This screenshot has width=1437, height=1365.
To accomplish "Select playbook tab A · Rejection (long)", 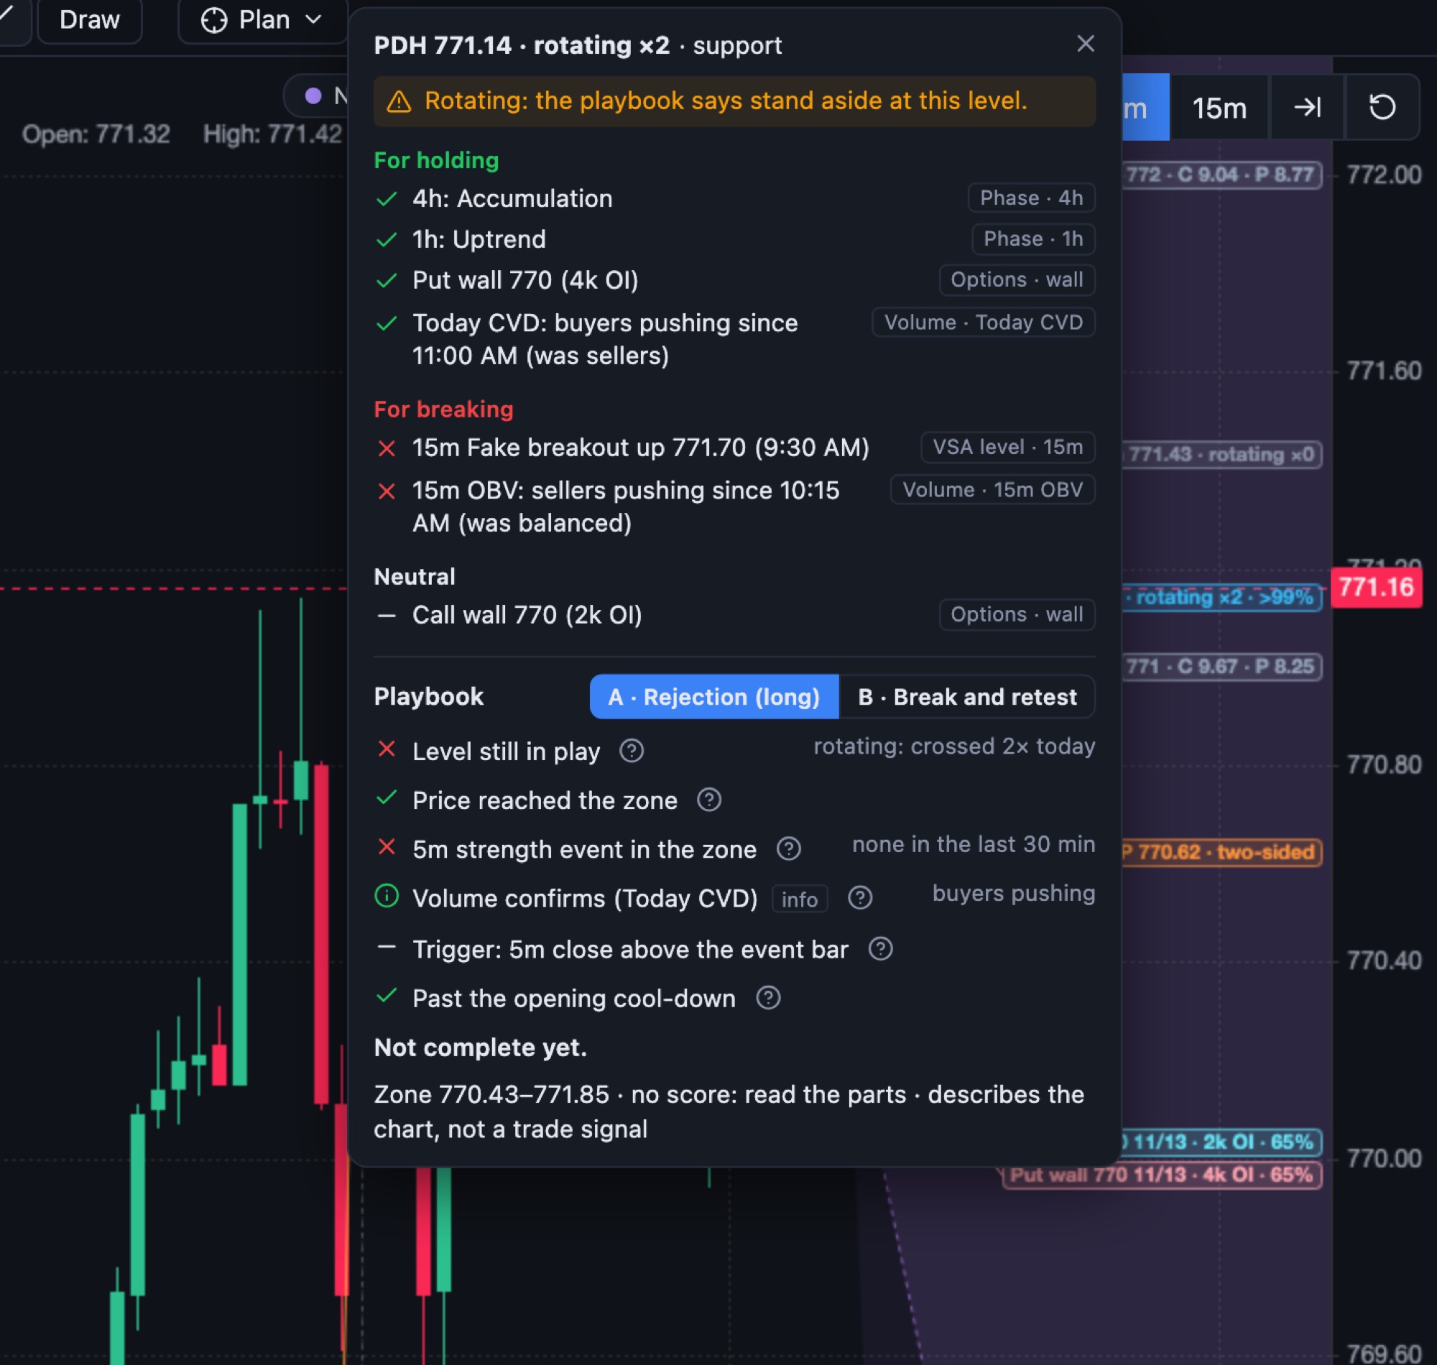I will (x=713, y=697).
